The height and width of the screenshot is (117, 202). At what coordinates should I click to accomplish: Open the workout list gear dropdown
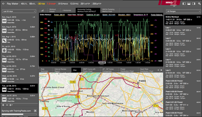(x=11, y=105)
